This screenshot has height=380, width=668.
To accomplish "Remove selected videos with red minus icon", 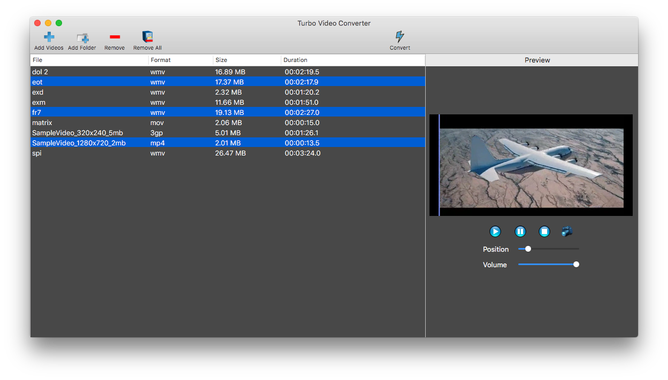I will click(x=114, y=37).
